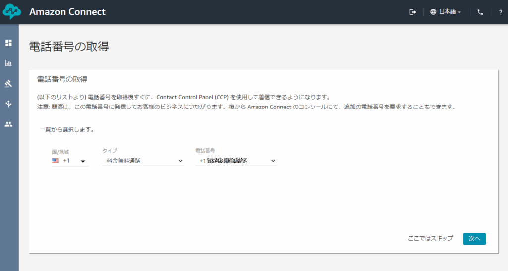The width and height of the screenshot is (508, 271).
Task: Click the globe icon beside 日本語
Action: pyautogui.click(x=433, y=12)
